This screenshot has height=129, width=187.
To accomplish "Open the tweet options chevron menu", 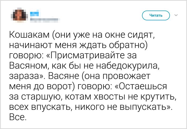I will [x=176, y=15].
